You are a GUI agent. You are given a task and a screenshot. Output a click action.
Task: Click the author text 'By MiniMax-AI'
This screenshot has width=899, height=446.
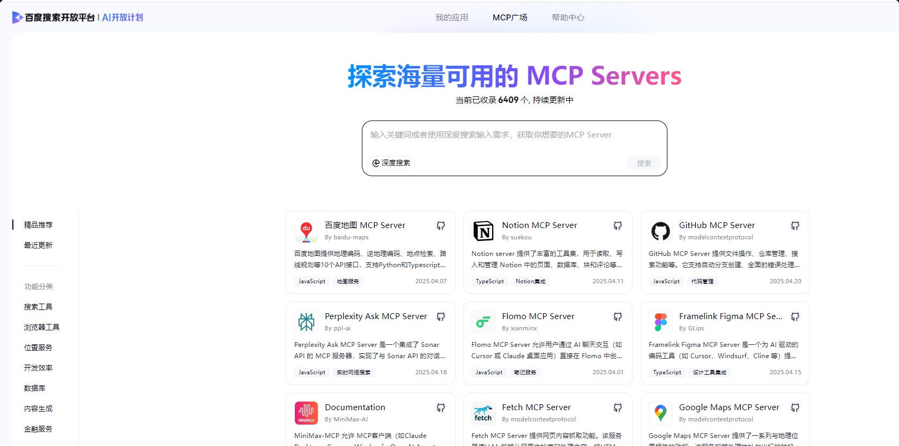tap(346, 419)
